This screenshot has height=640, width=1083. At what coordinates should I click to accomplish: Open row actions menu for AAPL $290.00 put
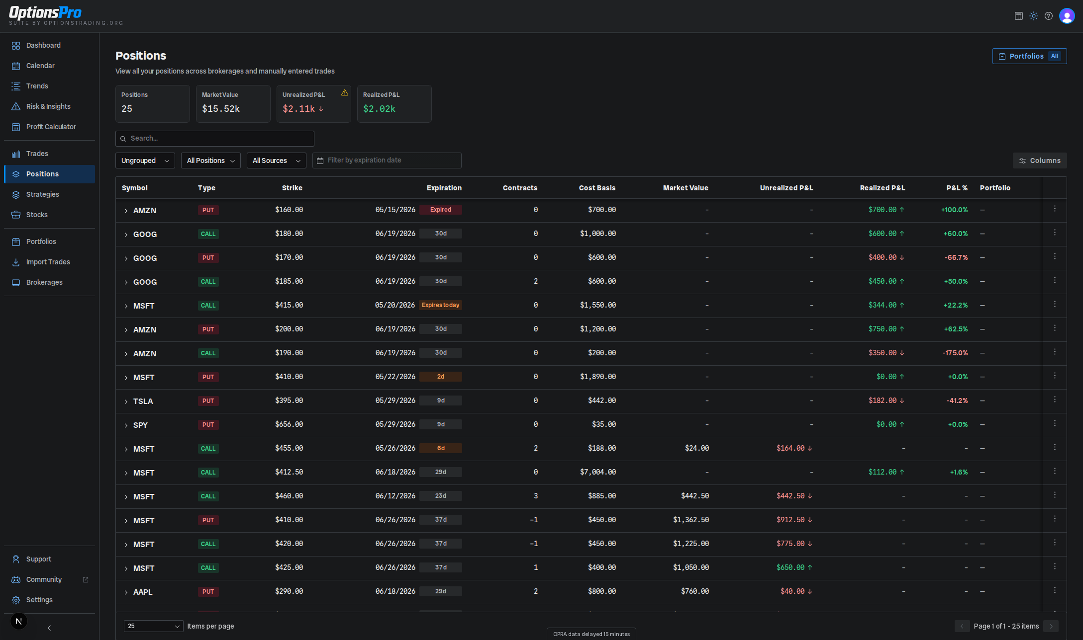1055,591
